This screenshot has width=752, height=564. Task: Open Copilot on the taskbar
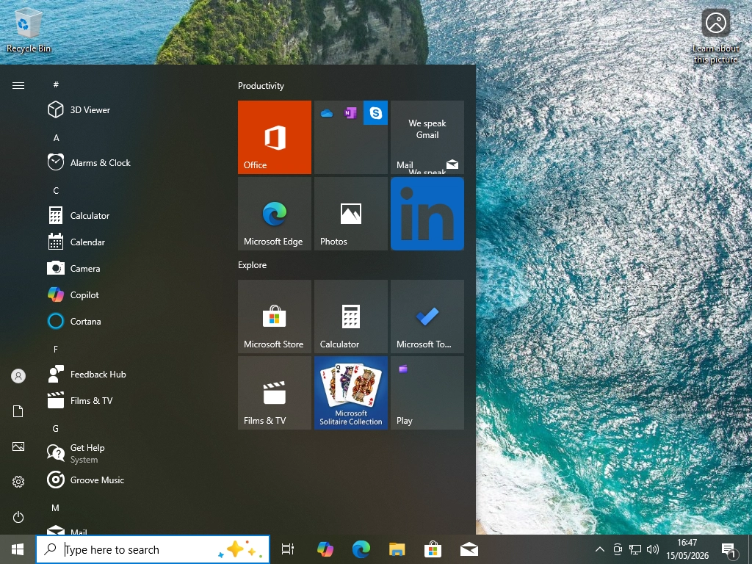[x=325, y=549]
